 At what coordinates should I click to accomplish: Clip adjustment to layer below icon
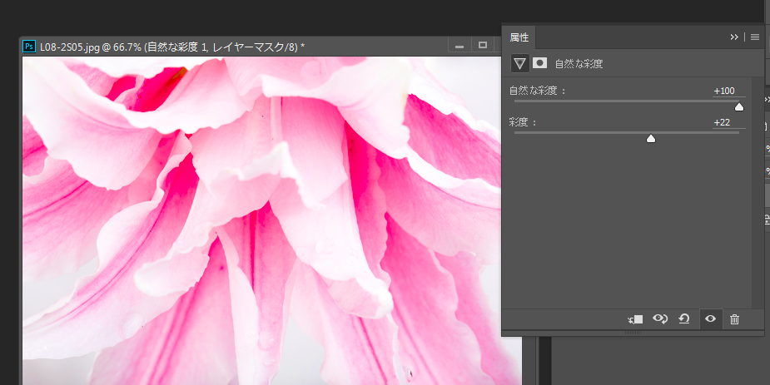(635, 319)
